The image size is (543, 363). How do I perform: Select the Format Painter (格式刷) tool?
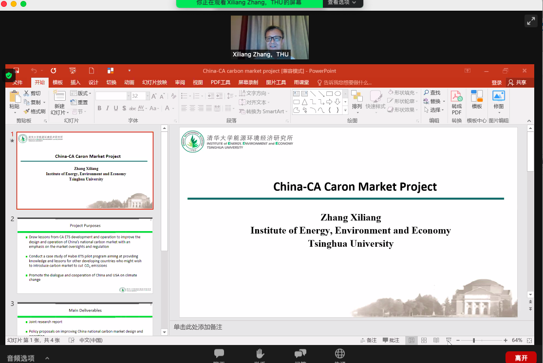point(35,111)
